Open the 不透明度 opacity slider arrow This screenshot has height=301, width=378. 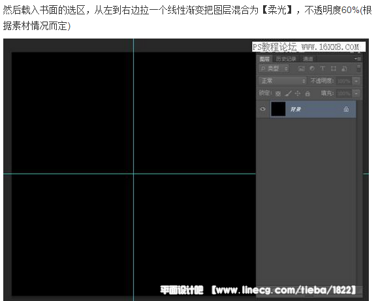click(x=356, y=81)
